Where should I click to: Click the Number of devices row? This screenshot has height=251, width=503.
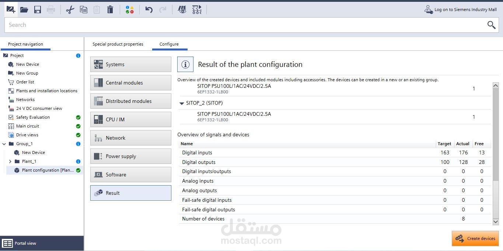pos(335,219)
